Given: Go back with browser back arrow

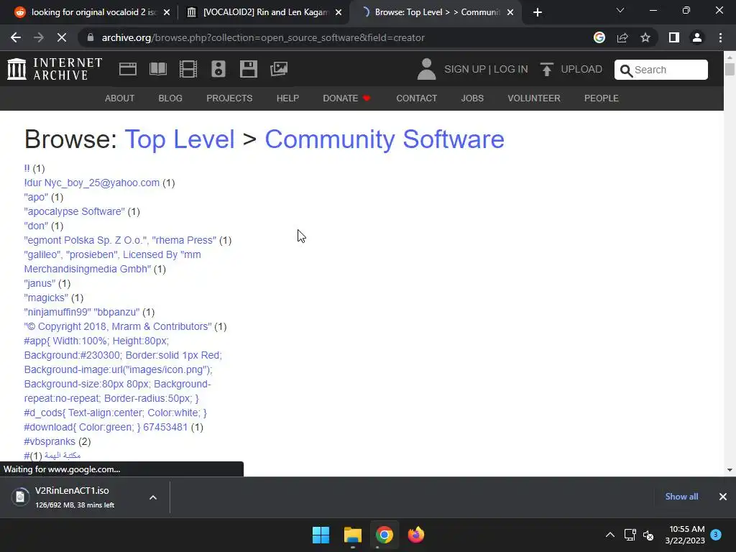Looking at the screenshot, I should (16, 37).
